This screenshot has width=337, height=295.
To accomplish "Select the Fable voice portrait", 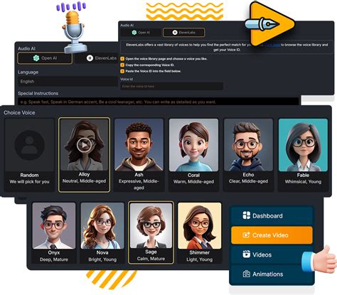I will [303, 145].
